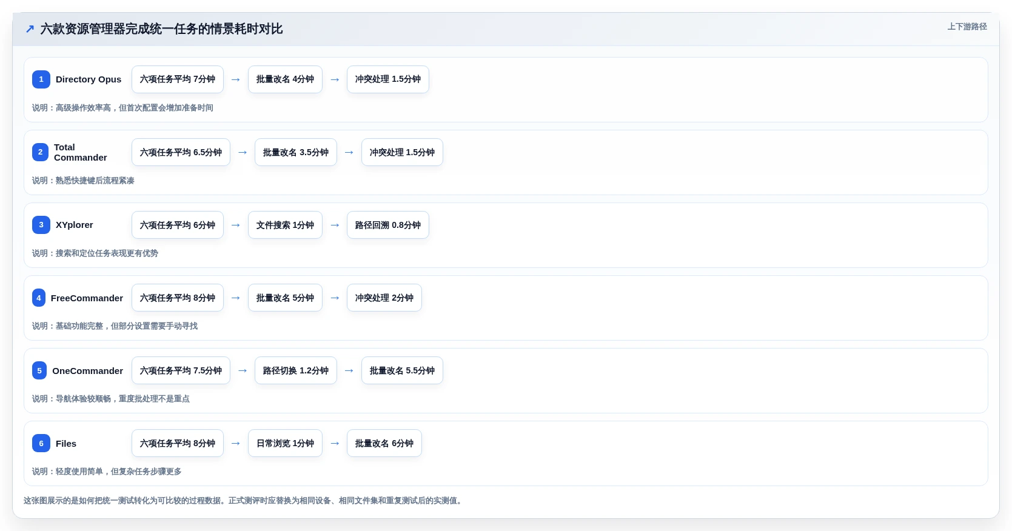
Task: Click 冲突处理 1.5分钟 in Total Commander row
Action: pos(402,152)
